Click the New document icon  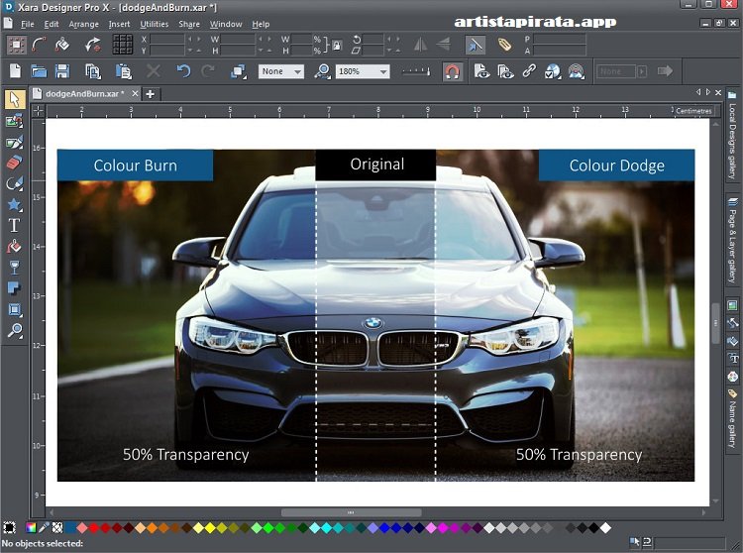15,71
